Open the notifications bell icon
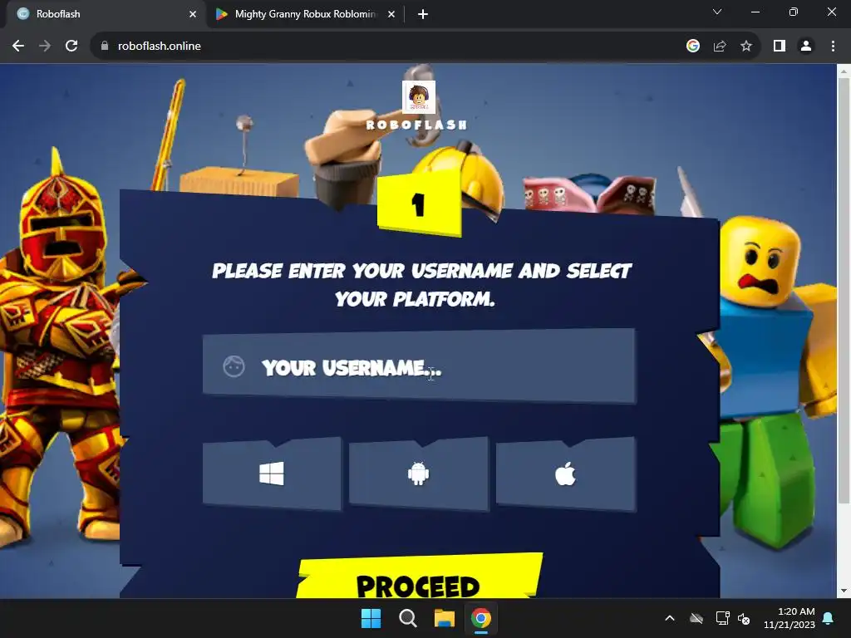The image size is (851, 638). coord(829,618)
